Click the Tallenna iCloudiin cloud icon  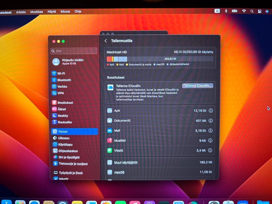tap(110, 88)
